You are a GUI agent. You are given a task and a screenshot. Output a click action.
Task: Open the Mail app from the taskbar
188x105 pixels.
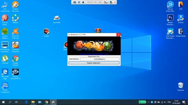coord(40,102)
